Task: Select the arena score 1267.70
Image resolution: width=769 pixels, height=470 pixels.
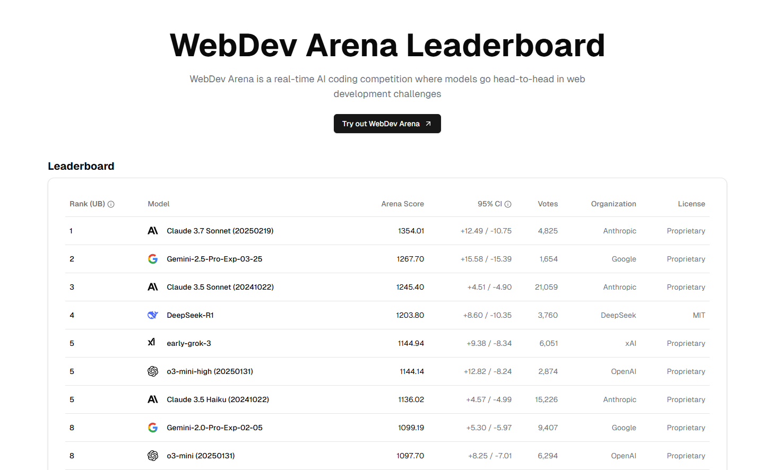Action: [410, 259]
